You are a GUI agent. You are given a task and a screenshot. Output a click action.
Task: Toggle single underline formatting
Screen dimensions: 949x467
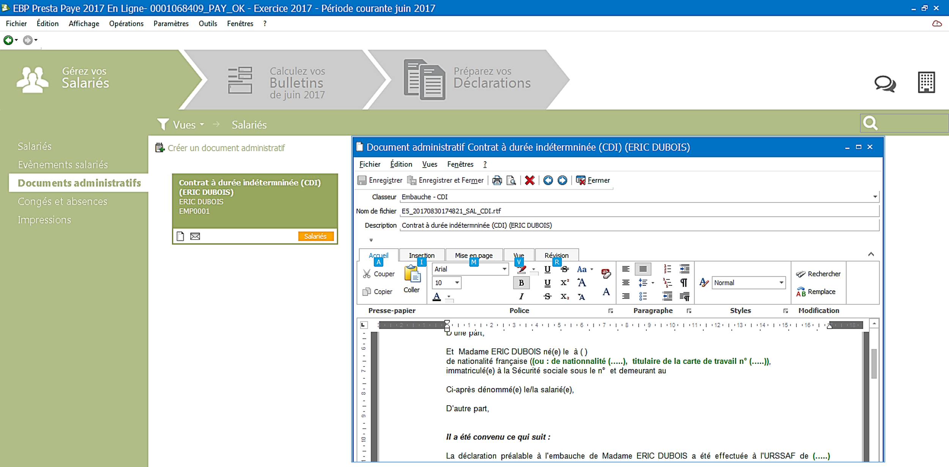click(547, 269)
